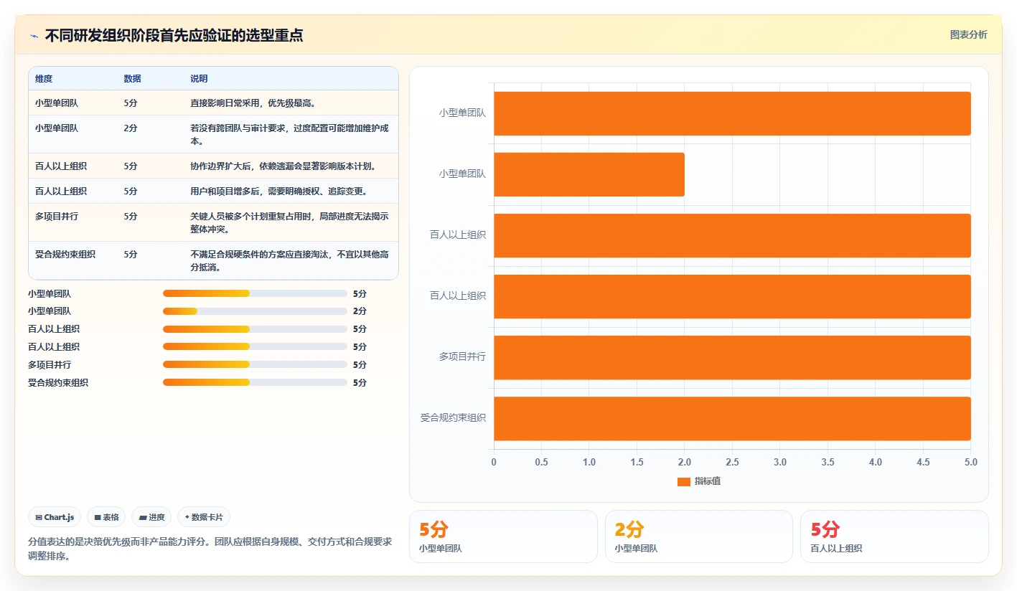1017x591 pixels.
Task: Click the 4.5 tick on the chart x-axis
Action: tap(923, 462)
